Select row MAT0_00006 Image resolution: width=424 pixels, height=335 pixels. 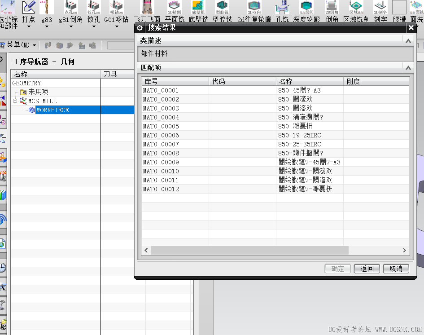(275, 135)
